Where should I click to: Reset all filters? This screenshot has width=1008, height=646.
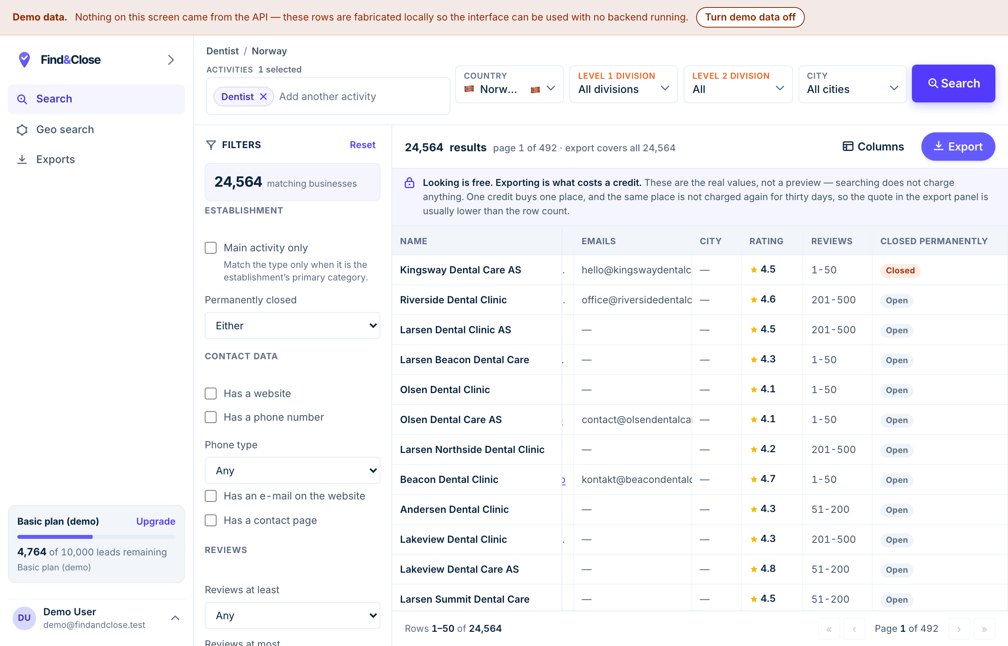(362, 145)
